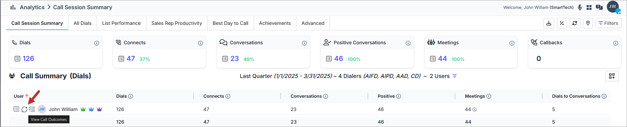Switch to the Best Day to Call tab
Image resolution: width=627 pixels, height=127 pixels.
[x=230, y=23]
